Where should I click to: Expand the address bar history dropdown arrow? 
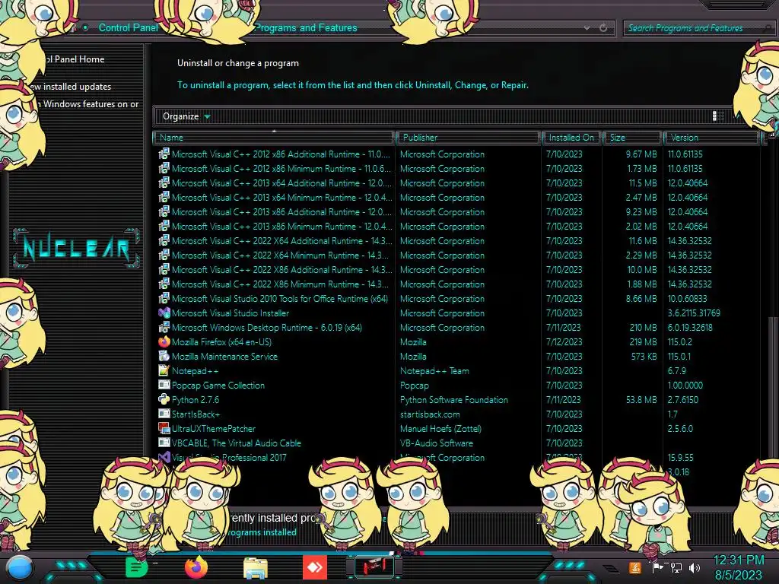[587, 28]
